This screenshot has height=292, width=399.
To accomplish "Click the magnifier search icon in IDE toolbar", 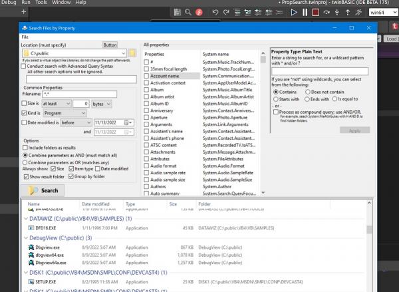I will (188, 12).
